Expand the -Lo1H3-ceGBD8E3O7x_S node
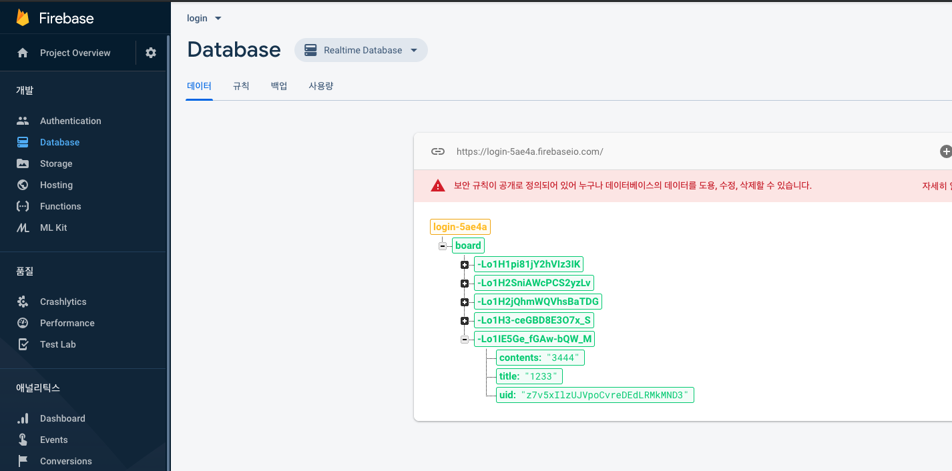The height and width of the screenshot is (471, 952). tap(464, 321)
